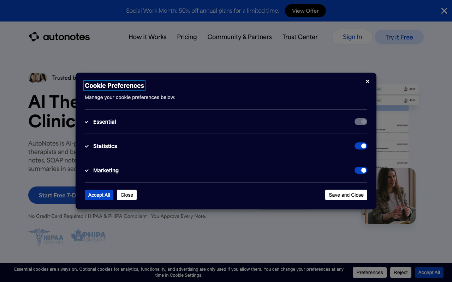
Task: Expand the Marketing section chevron
Action: [87, 171]
